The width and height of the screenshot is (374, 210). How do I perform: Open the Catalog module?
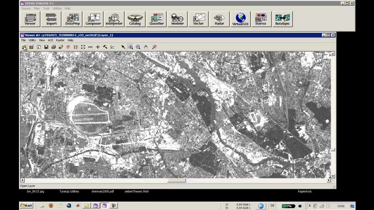pos(135,19)
